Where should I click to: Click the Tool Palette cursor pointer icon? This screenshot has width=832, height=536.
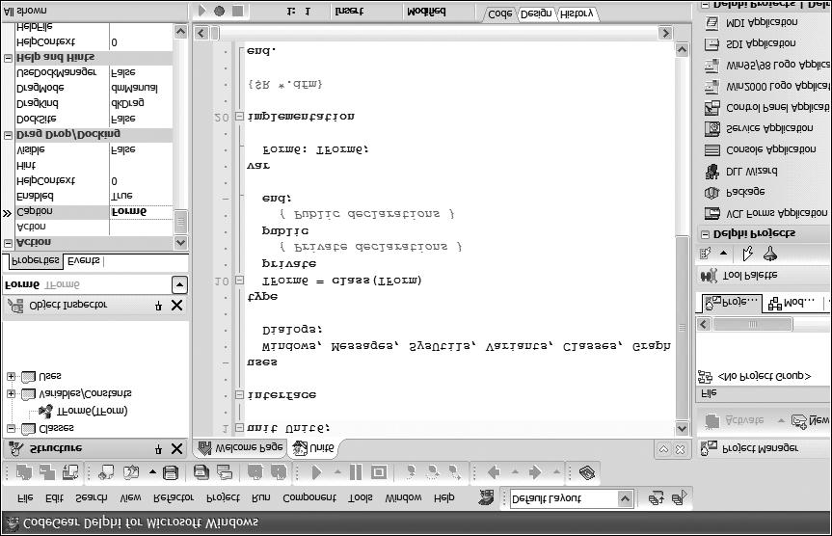pos(747,255)
